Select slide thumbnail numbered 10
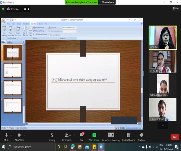 point(13,88)
